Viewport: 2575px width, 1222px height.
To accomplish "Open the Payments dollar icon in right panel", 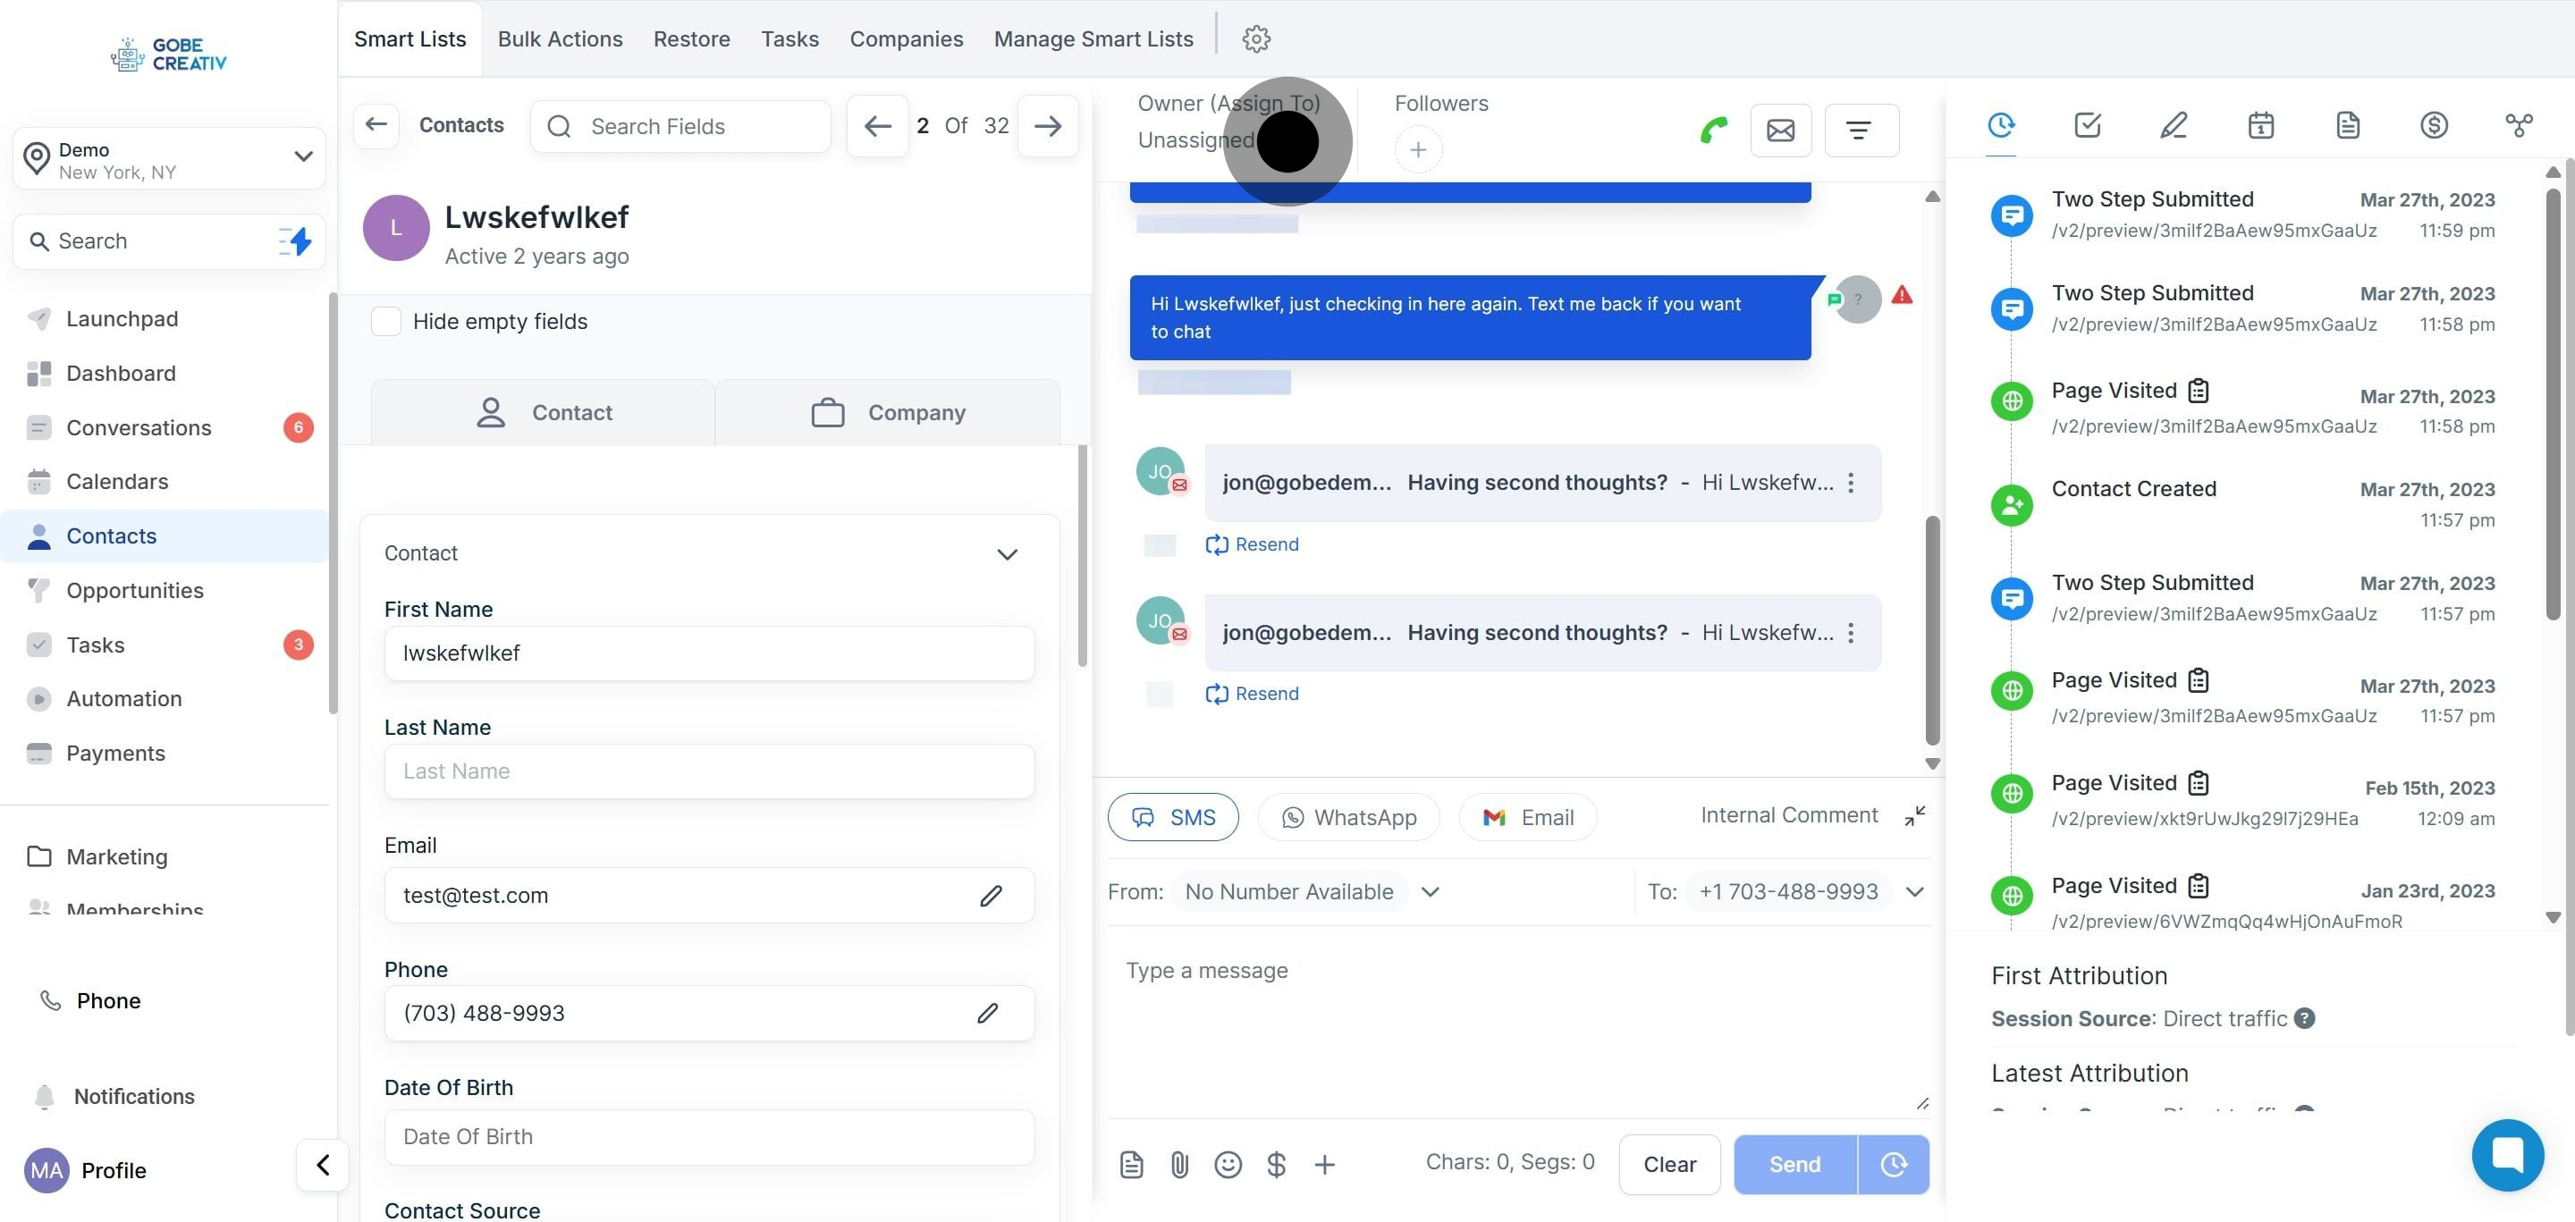I will [2433, 126].
